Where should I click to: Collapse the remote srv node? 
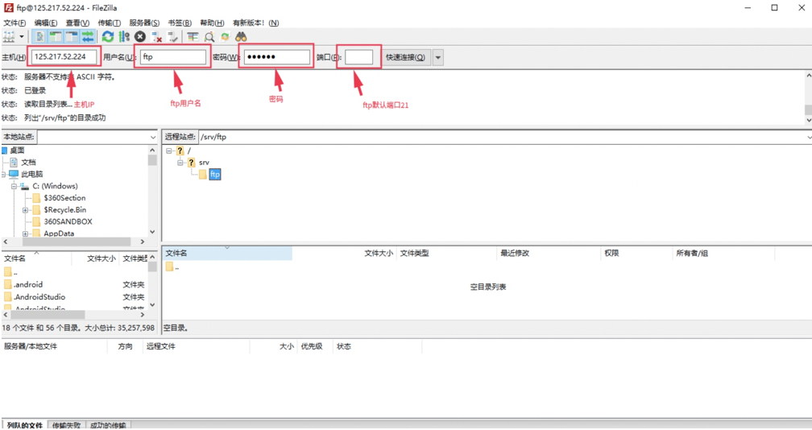point(180,163)
